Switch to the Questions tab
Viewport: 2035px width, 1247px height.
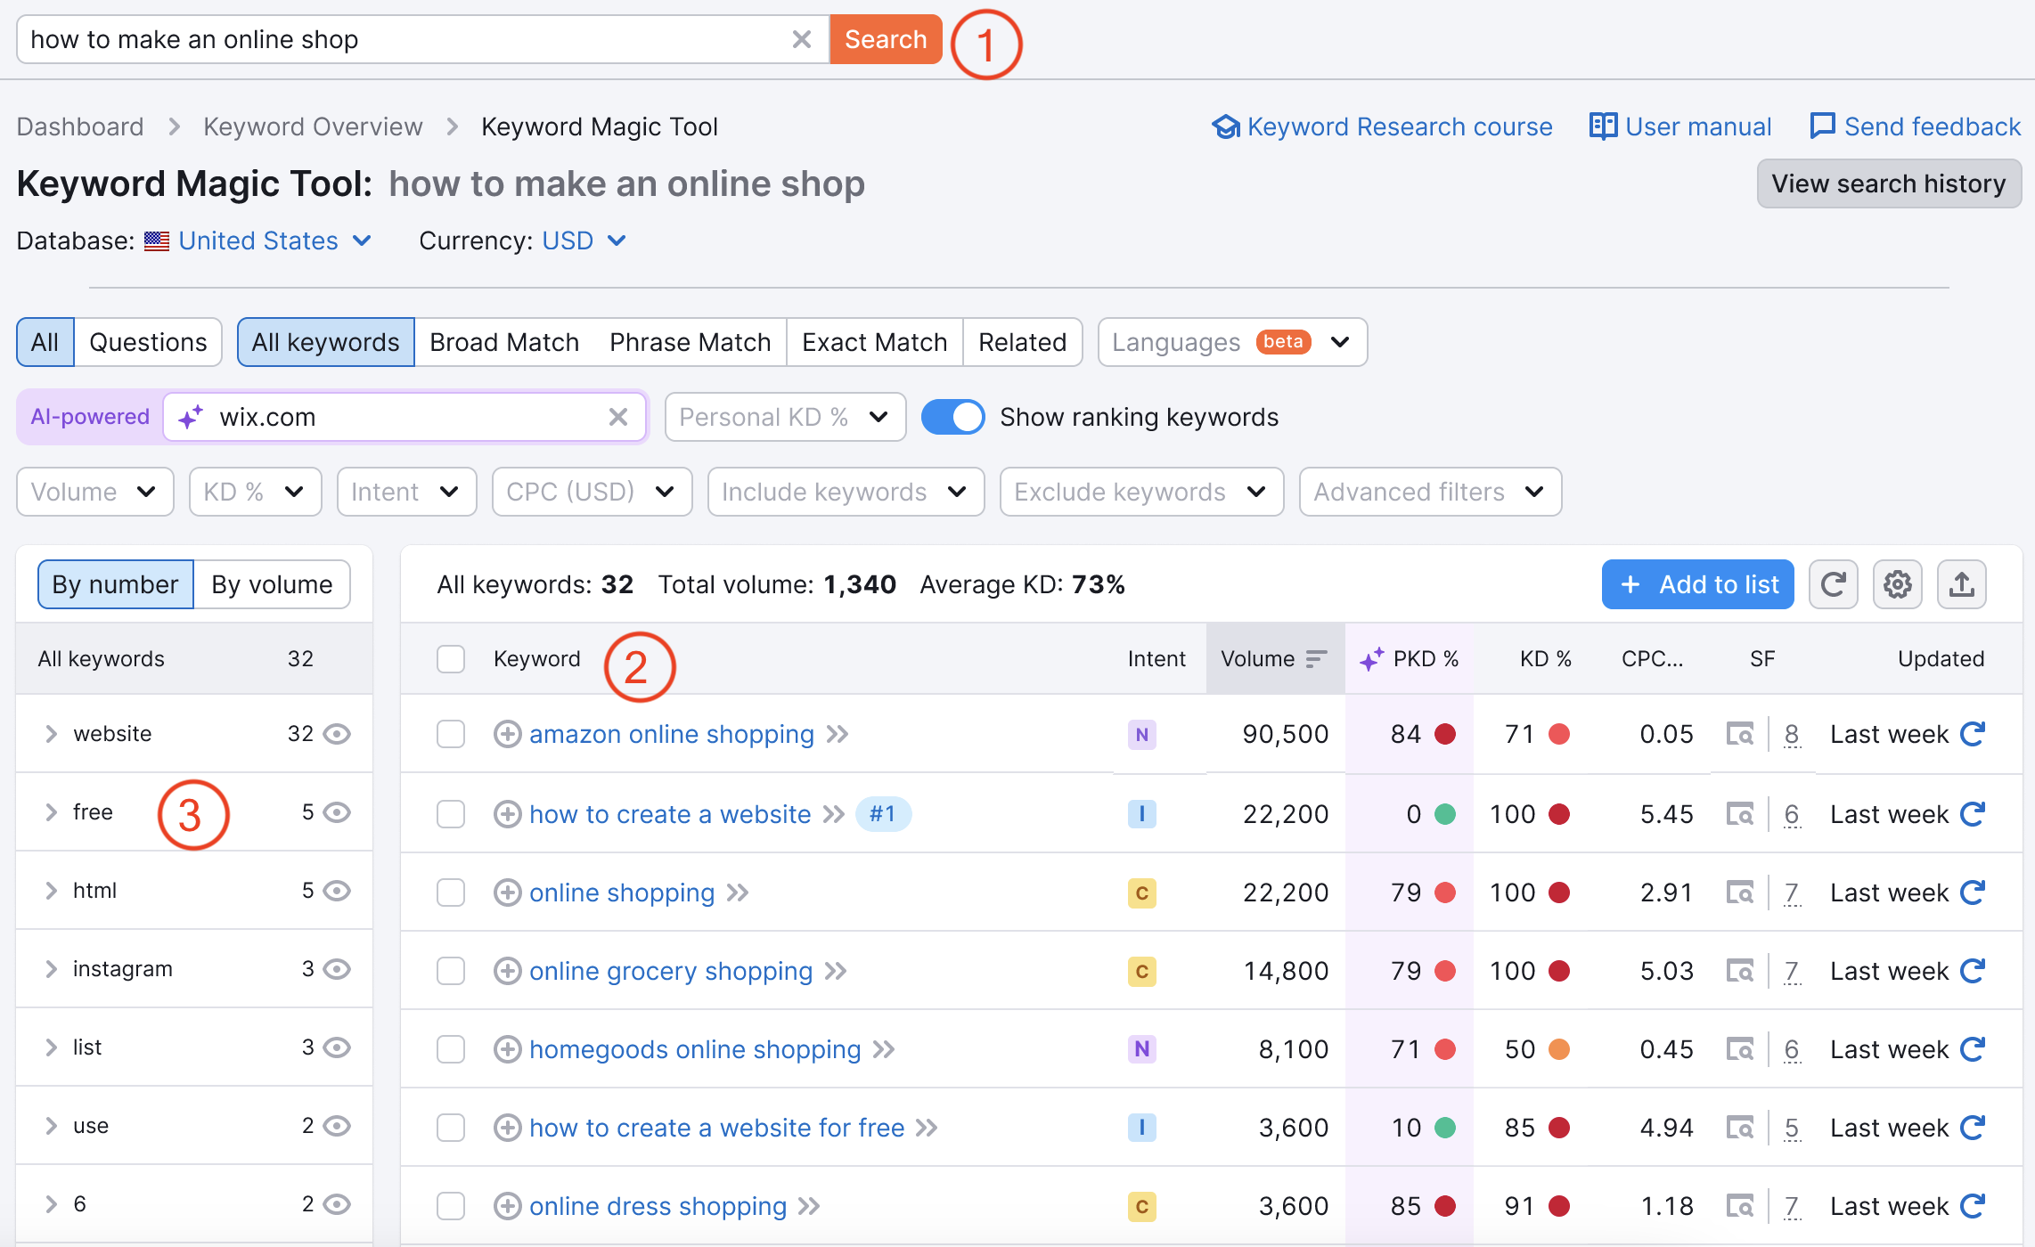tap(148, 342)
